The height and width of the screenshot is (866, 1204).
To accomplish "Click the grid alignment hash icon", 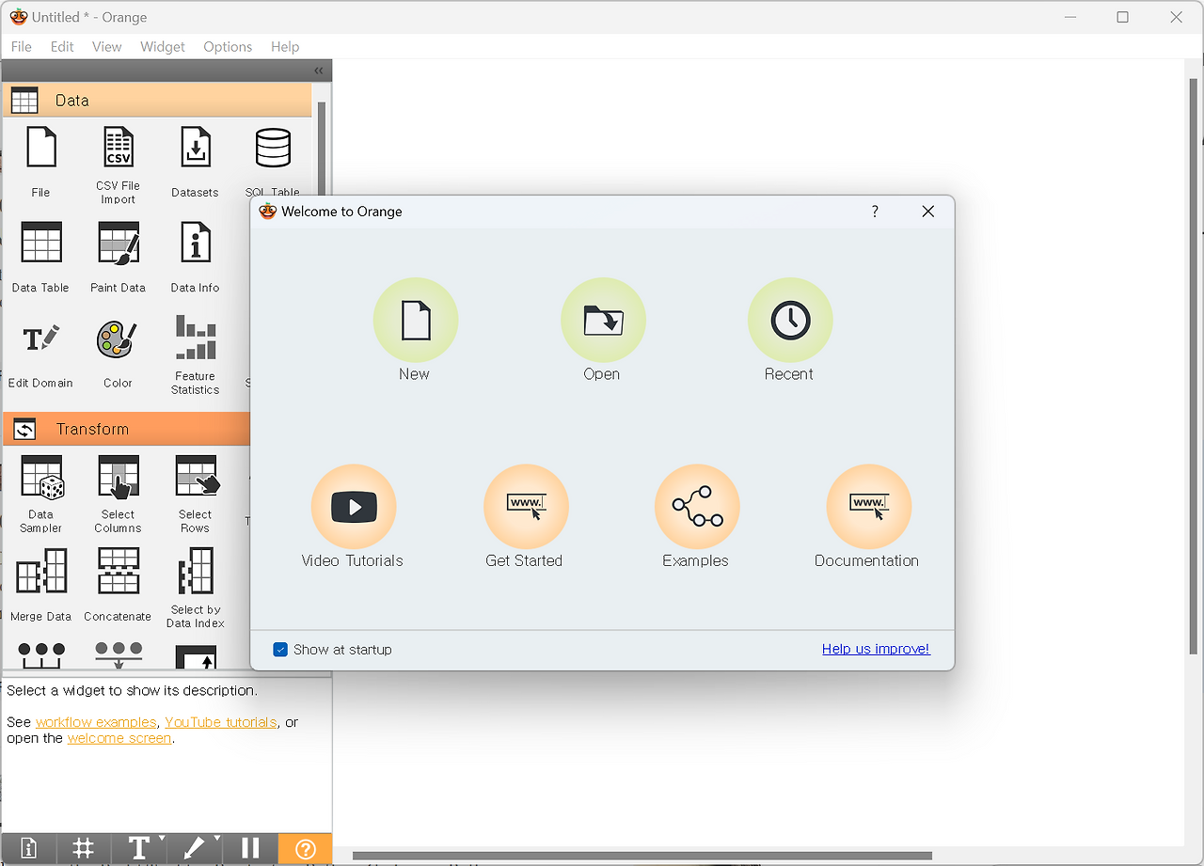I will click(83, 848).
